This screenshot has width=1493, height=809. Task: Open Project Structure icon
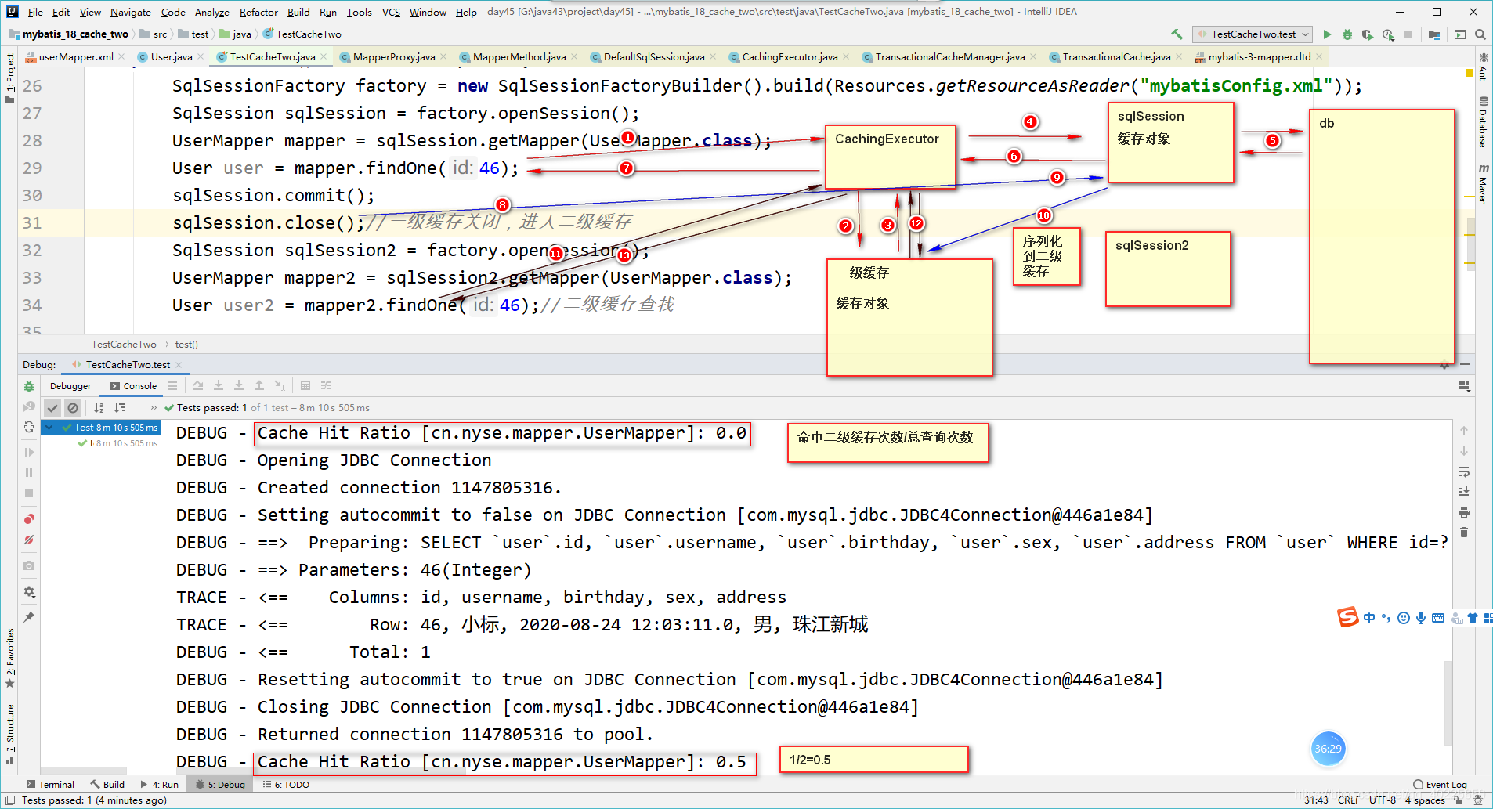point(1434,34)
